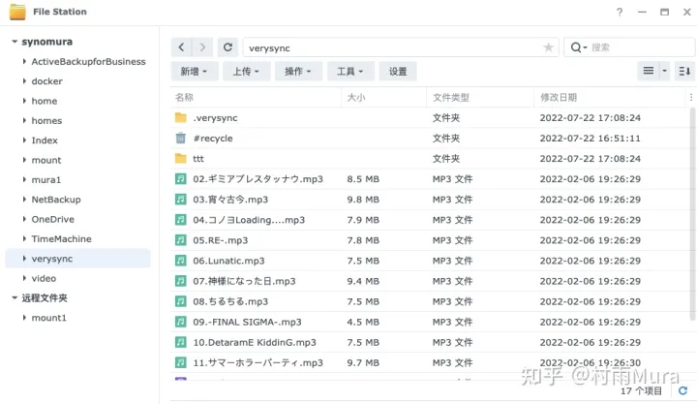Collapse the 远程文件夹 tree section
This screenshot has height=404, width=697.
coord(15,297)
